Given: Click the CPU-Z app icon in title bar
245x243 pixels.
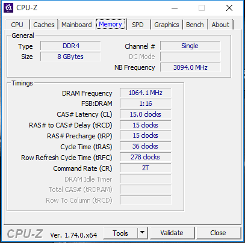Looking at the screenshot, I should (x=8, y=8).
